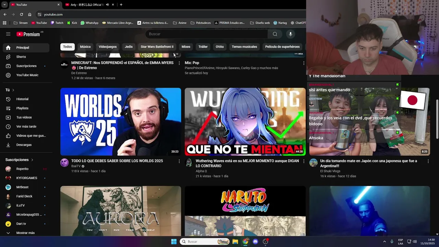
Task: Open OBS Studio from taskbar
Action: click(x=265, y=242)
